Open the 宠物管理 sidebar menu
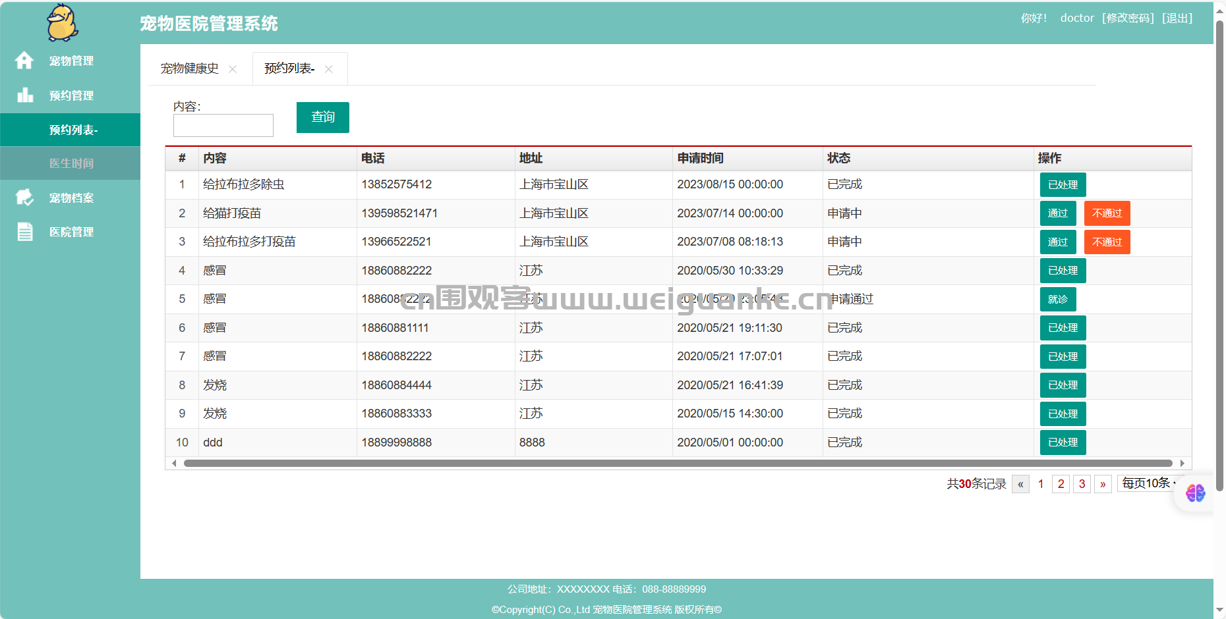1226x619 pixels. point(70,61)
